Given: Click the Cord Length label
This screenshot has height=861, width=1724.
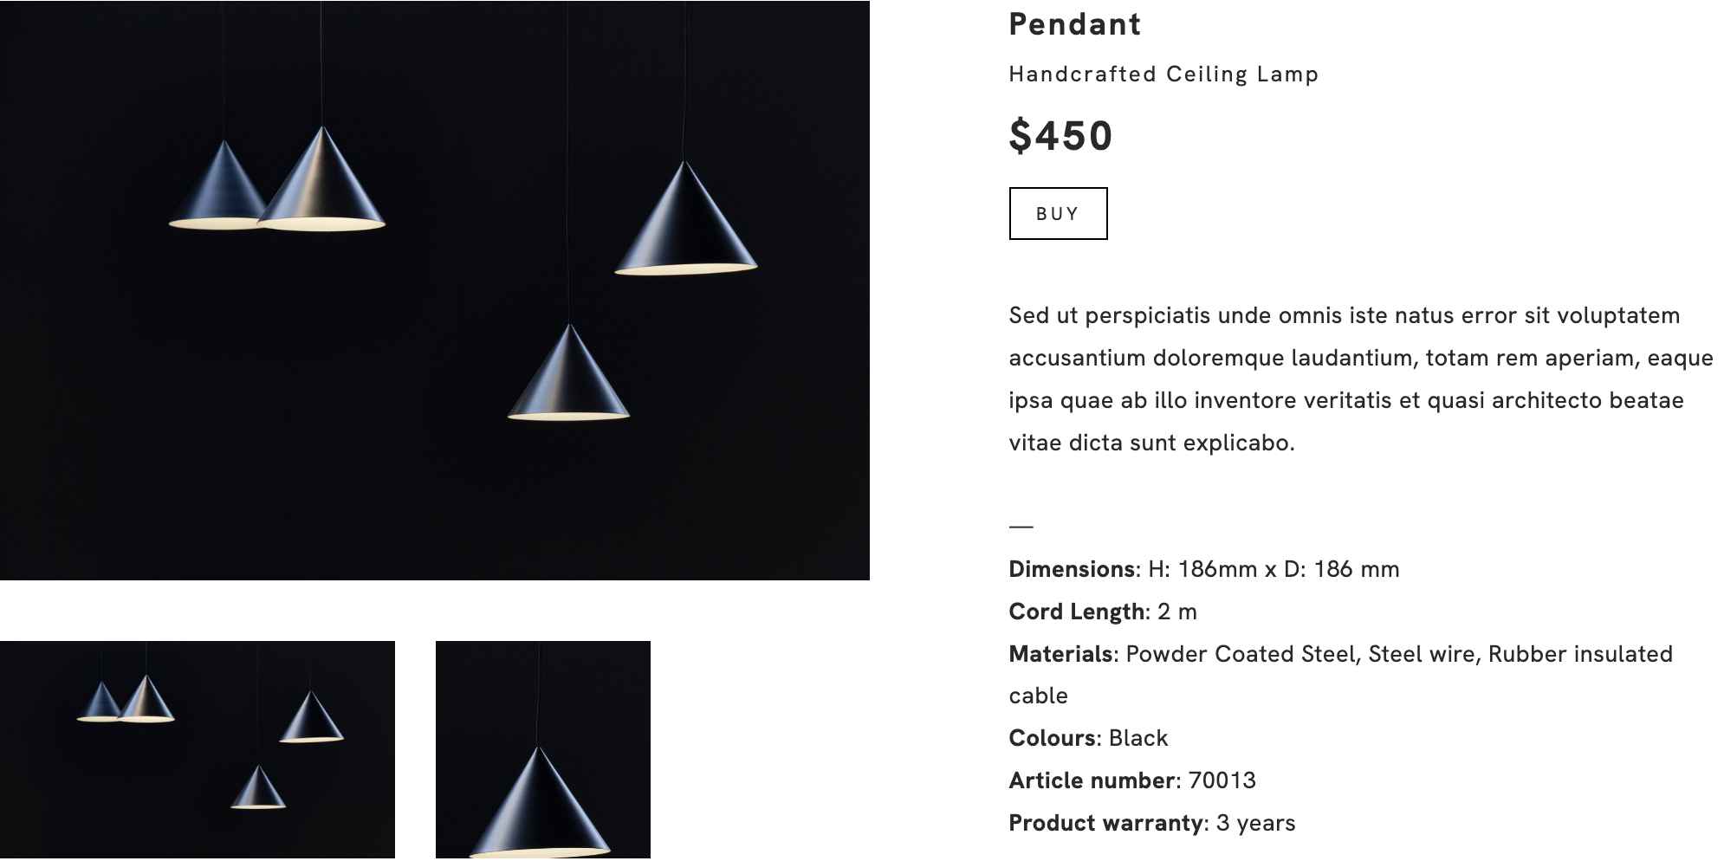Looking at the screenshot, I should click(1076, 612).
